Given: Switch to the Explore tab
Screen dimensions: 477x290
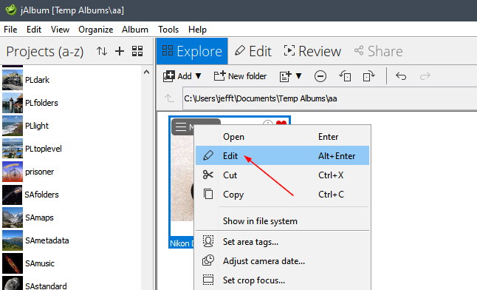Looking at the screenshot, I should pos(192,51).
